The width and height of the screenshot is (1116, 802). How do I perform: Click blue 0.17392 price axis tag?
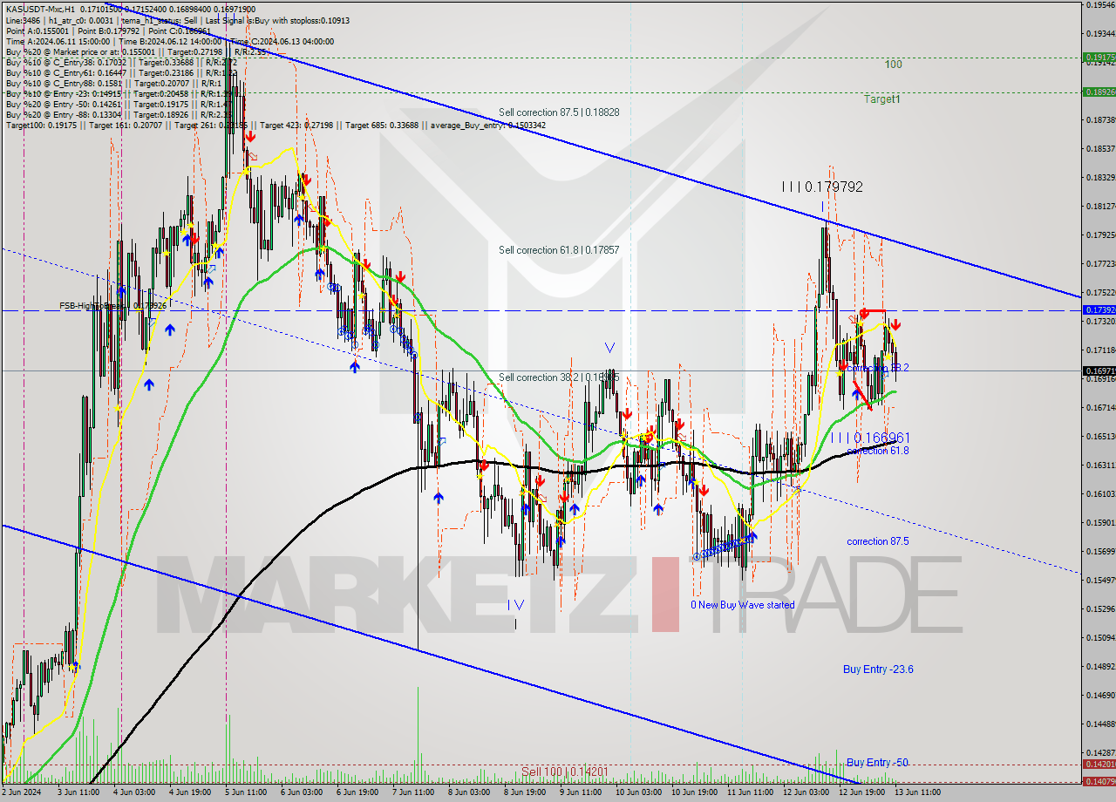pos(1099,310)
